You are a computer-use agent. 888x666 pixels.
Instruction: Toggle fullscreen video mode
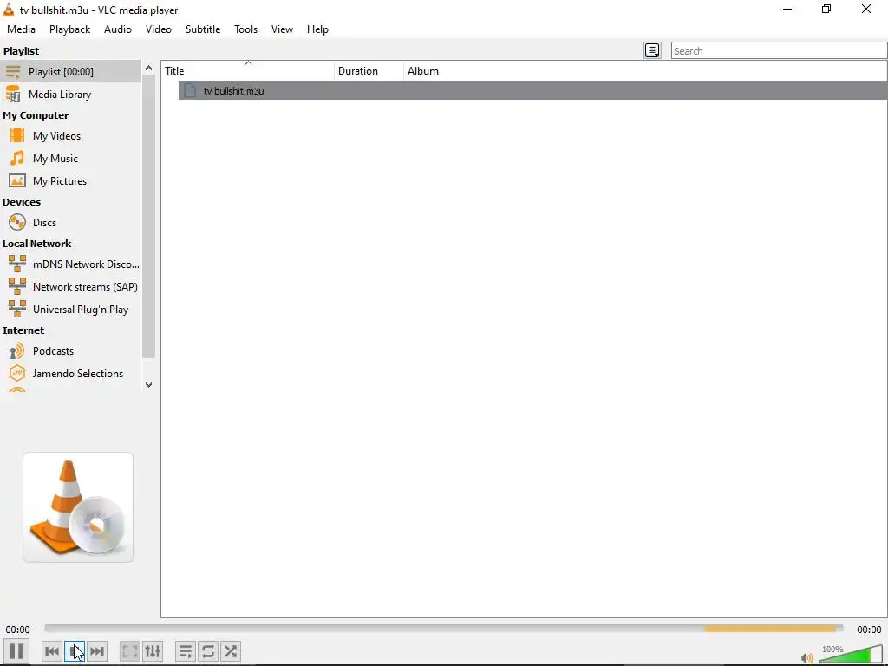pyautogui.click(x=130, y=651)
